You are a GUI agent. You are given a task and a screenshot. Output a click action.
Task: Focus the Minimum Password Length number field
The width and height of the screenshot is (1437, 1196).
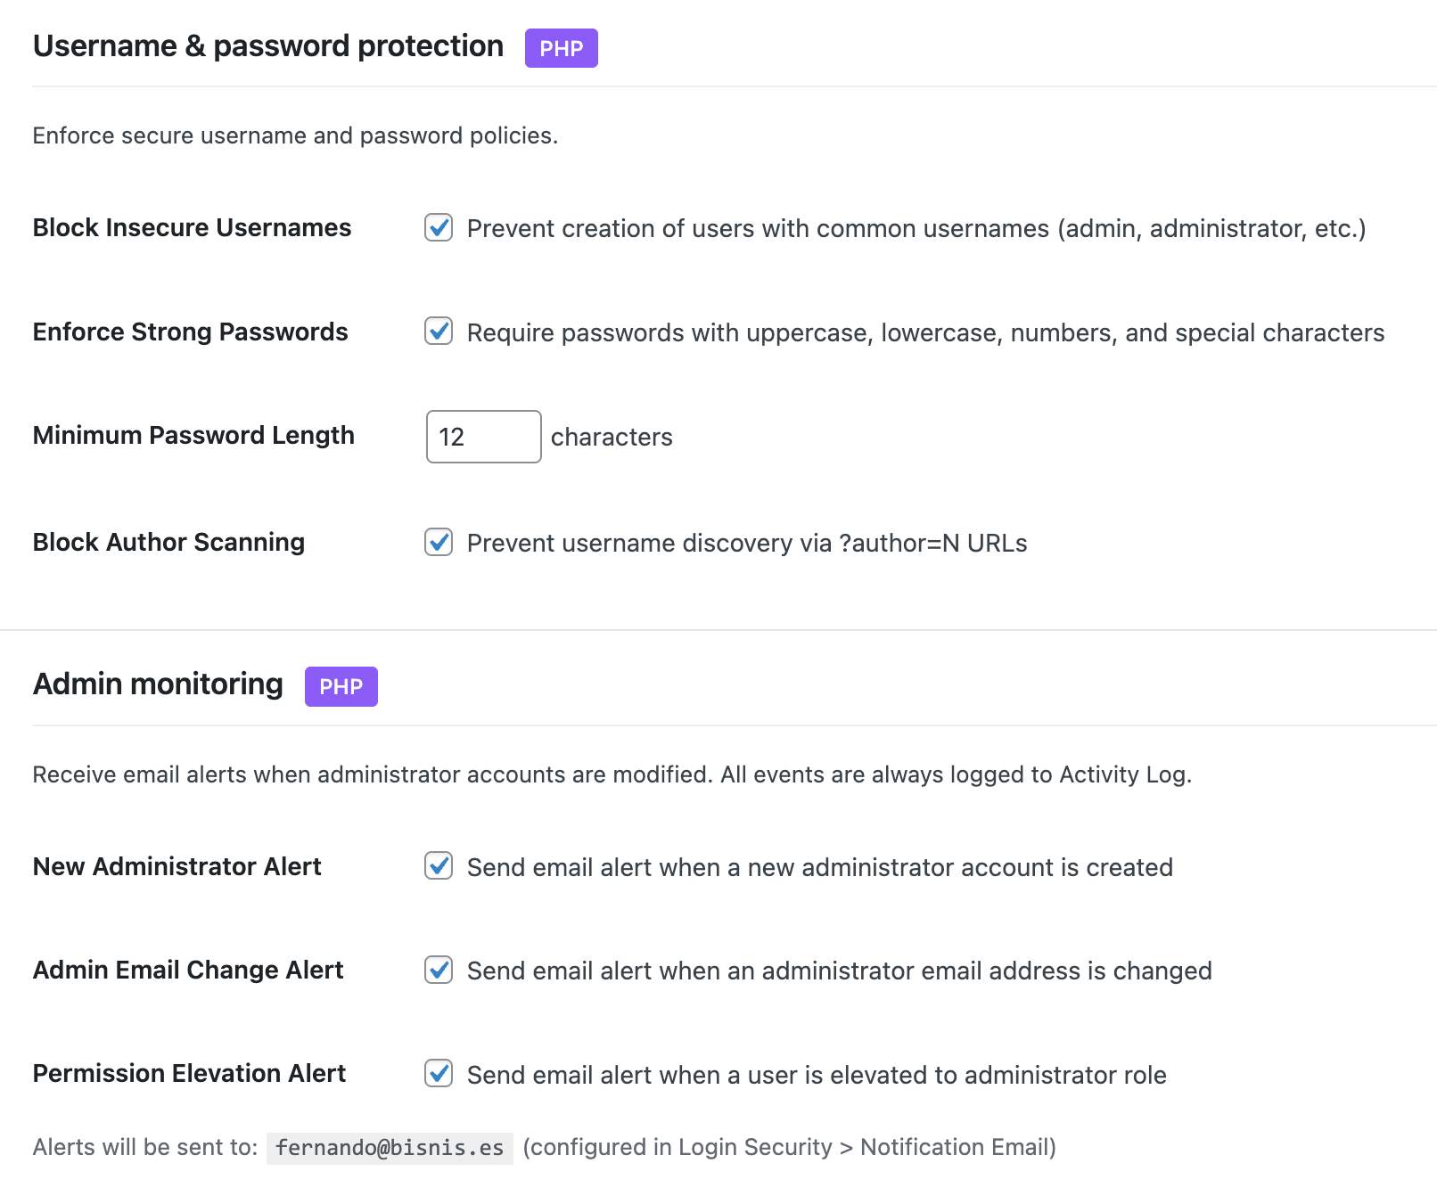click(483, 437)
